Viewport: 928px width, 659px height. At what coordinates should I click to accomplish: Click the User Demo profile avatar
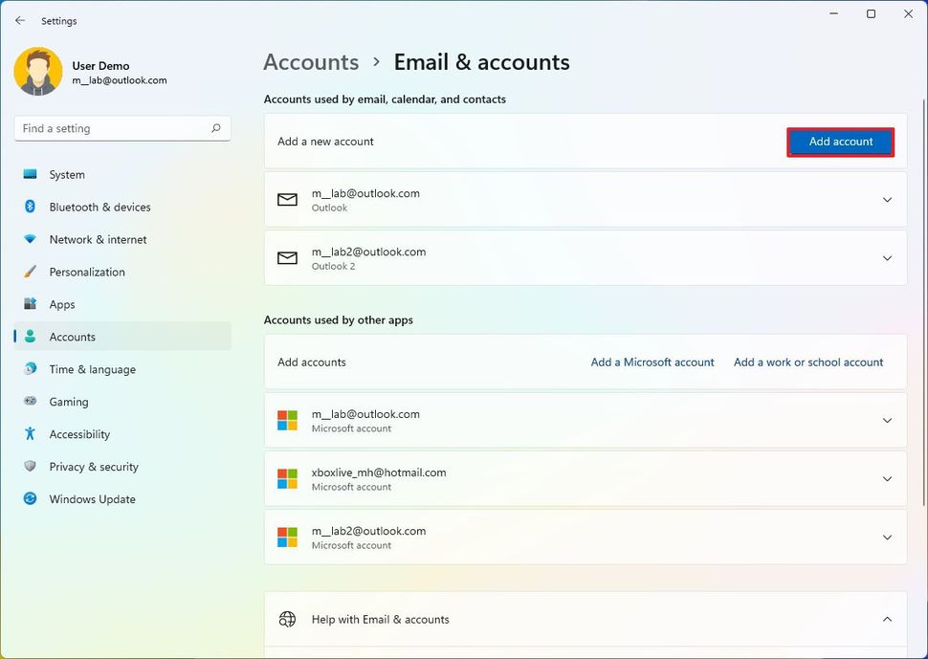click(x=38, y=73)
